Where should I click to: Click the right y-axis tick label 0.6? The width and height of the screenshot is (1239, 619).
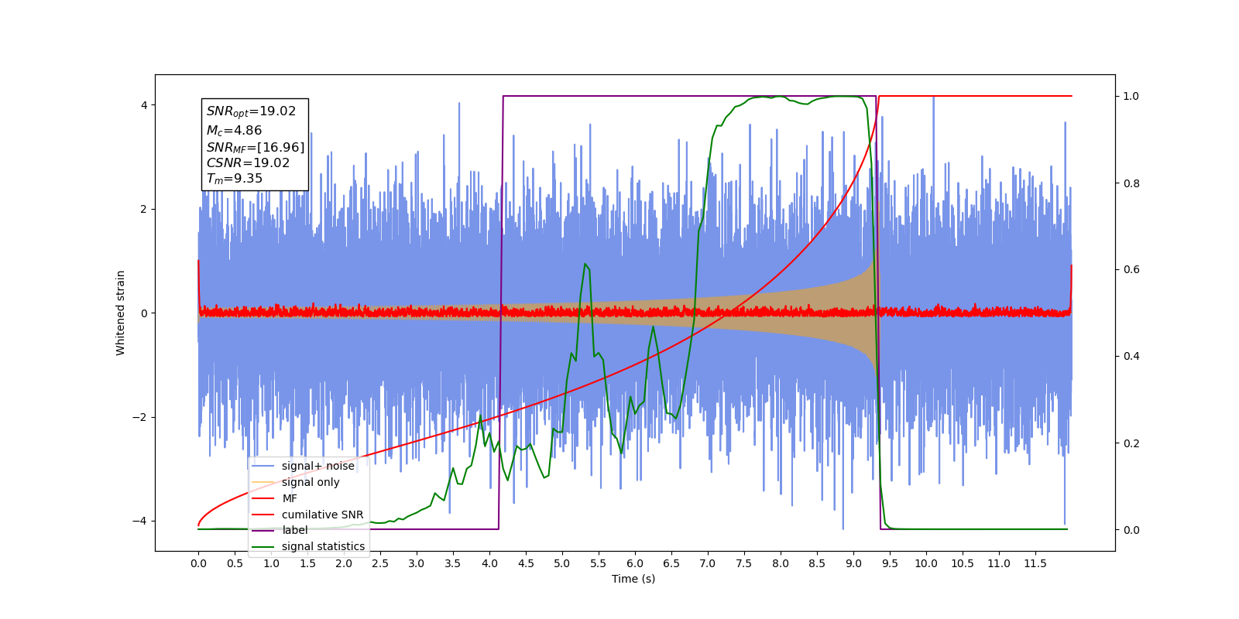1131,270
